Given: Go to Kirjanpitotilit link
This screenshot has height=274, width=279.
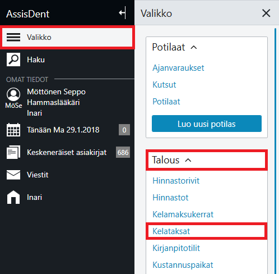Looking at the screenshot, I should pyautogui.click(x=176, y=248).
